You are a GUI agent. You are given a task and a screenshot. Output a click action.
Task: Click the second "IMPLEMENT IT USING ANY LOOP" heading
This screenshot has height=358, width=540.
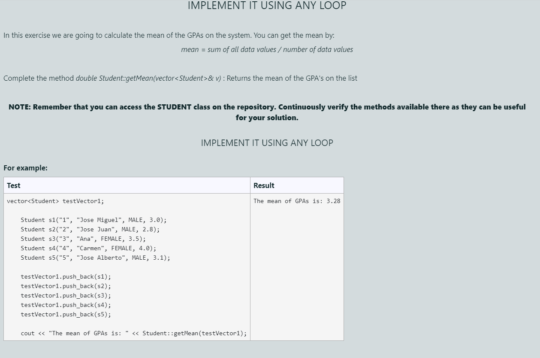tap(267, 143)
